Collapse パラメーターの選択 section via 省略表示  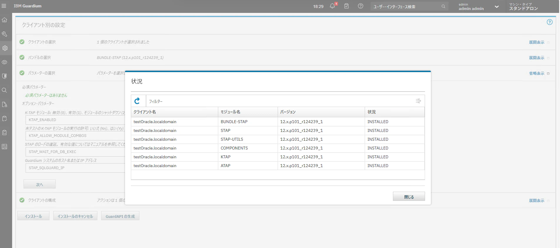click(x=537, y=73)
